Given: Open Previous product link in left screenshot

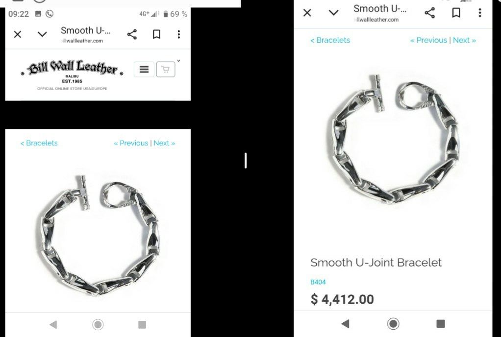Looking at the screenshot, I should [131, 143].
